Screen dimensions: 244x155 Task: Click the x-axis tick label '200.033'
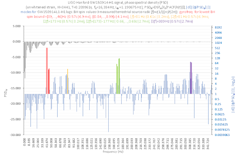coord(132,143)
